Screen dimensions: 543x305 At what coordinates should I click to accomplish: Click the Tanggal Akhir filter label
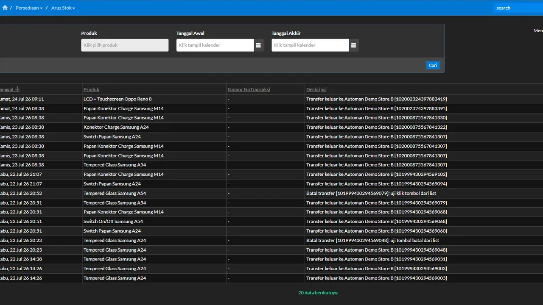click(x=286, y=33)
